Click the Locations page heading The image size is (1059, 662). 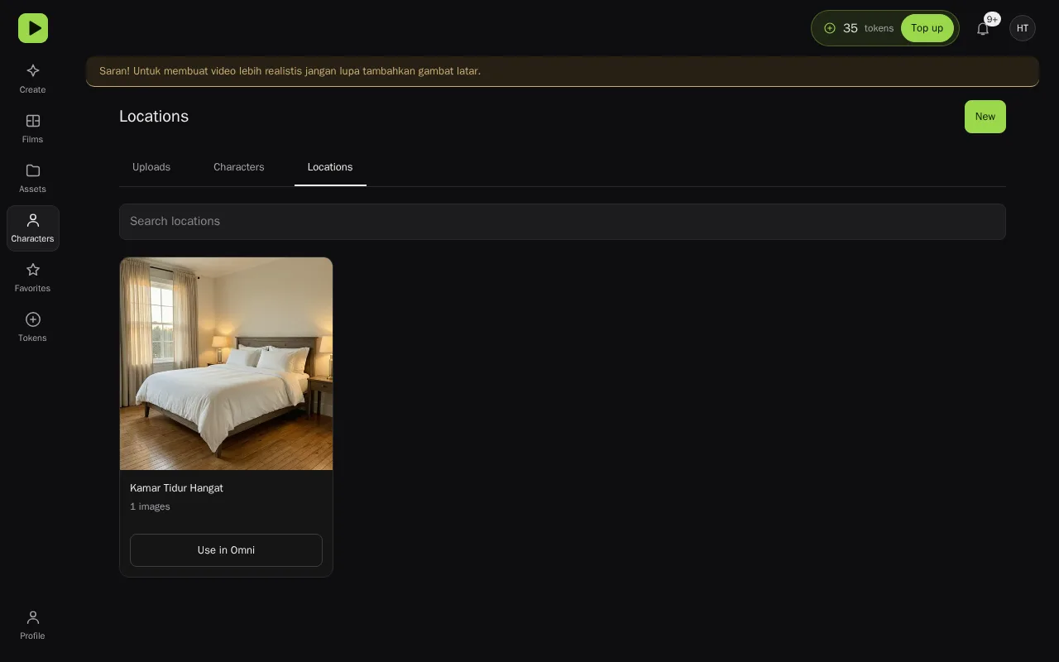(154, 117)
